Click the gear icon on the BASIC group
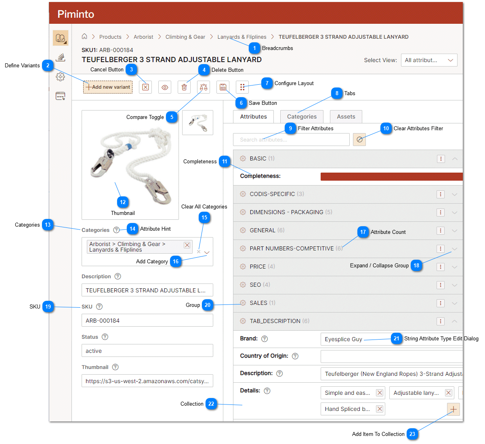The height and width of the screenshot is (444, 485). point(243,158)
